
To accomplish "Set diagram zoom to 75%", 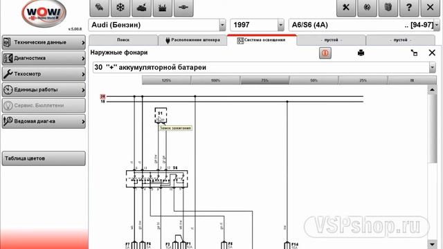I will 264,80.
